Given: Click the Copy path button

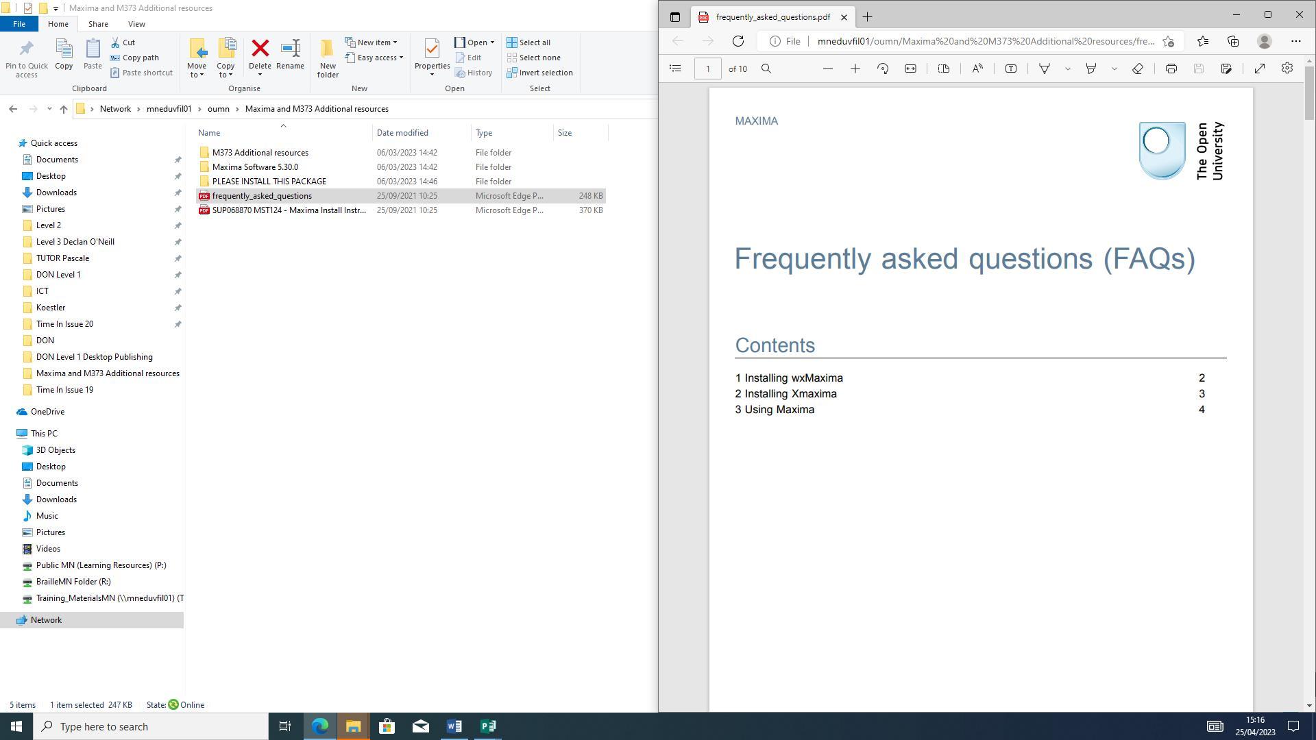Looking at the screenshot, I should click(x=135, y=58).
